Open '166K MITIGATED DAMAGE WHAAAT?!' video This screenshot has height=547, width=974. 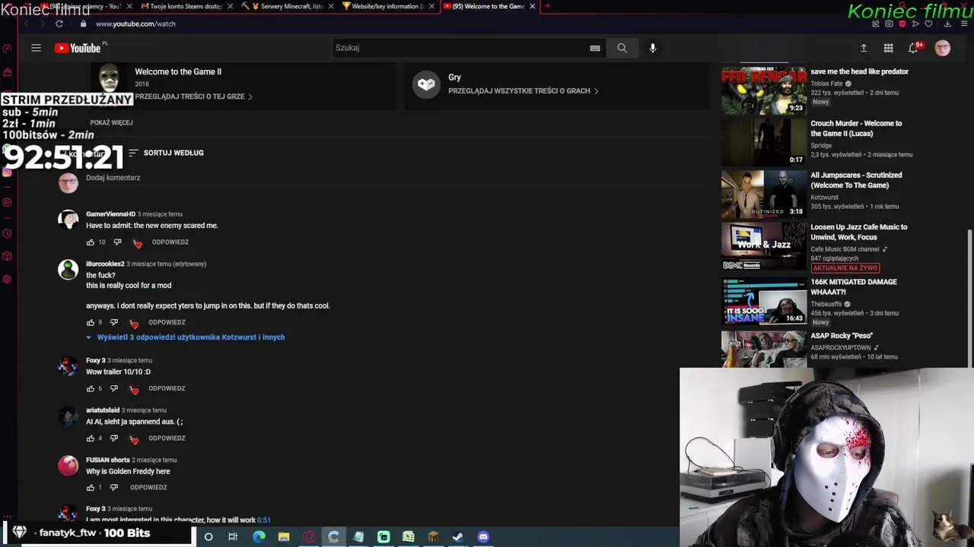854,286
